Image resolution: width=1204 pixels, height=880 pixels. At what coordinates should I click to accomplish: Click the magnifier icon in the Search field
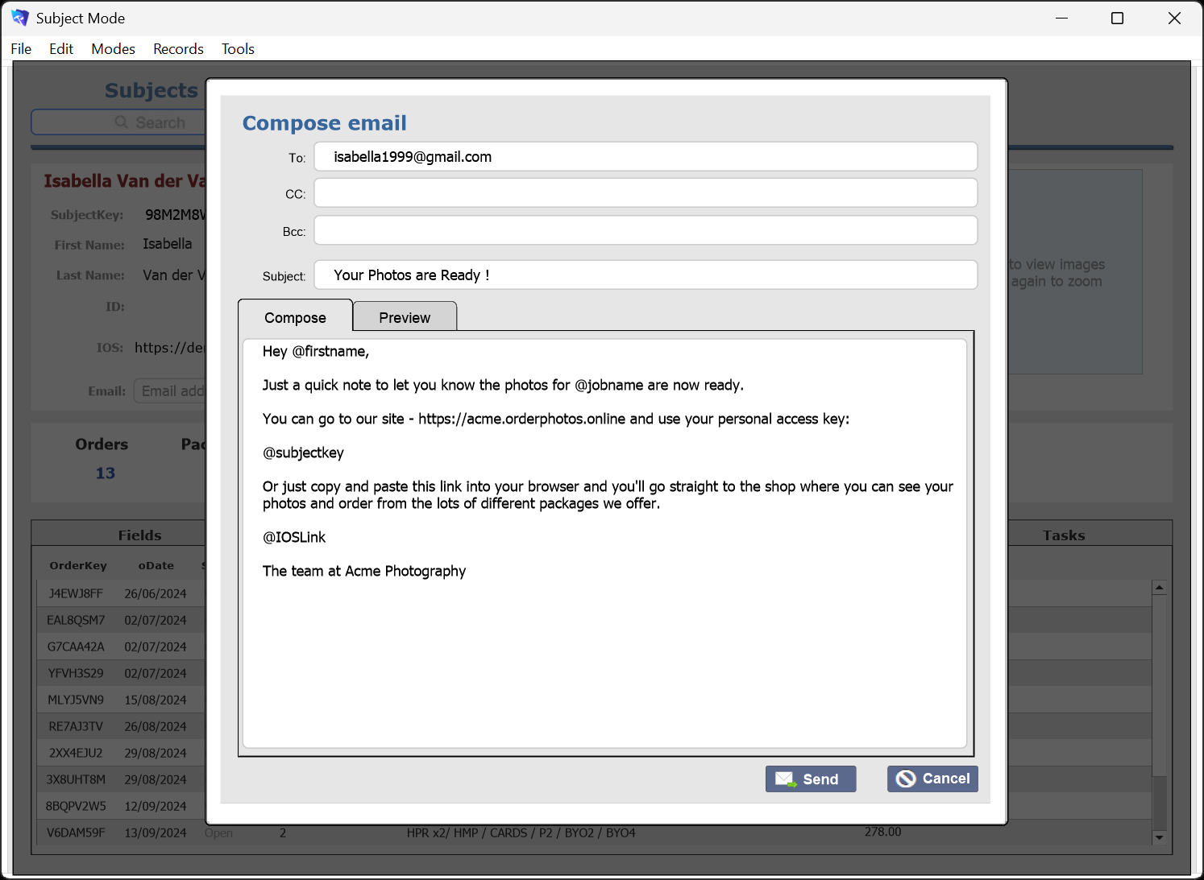[x=121, y=122]
